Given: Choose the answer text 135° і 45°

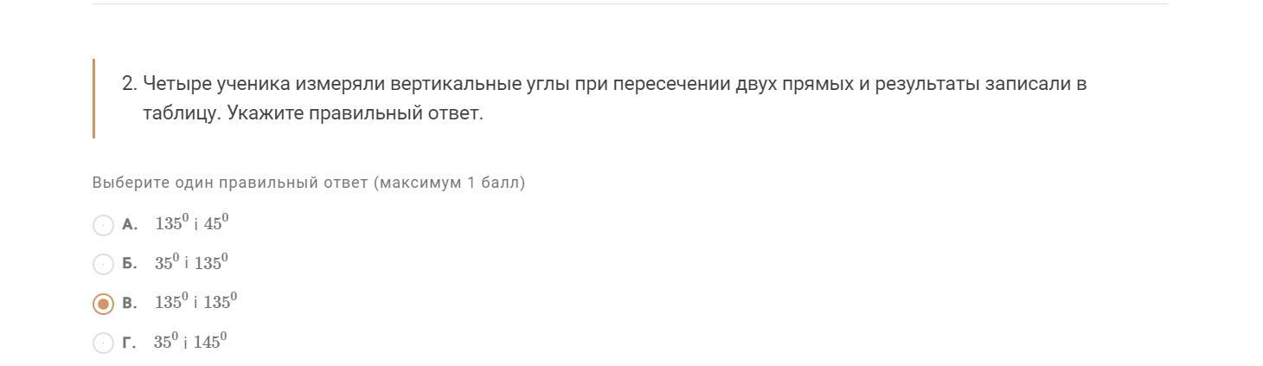Looking at the screenshot, I should [x=192, y=223].
